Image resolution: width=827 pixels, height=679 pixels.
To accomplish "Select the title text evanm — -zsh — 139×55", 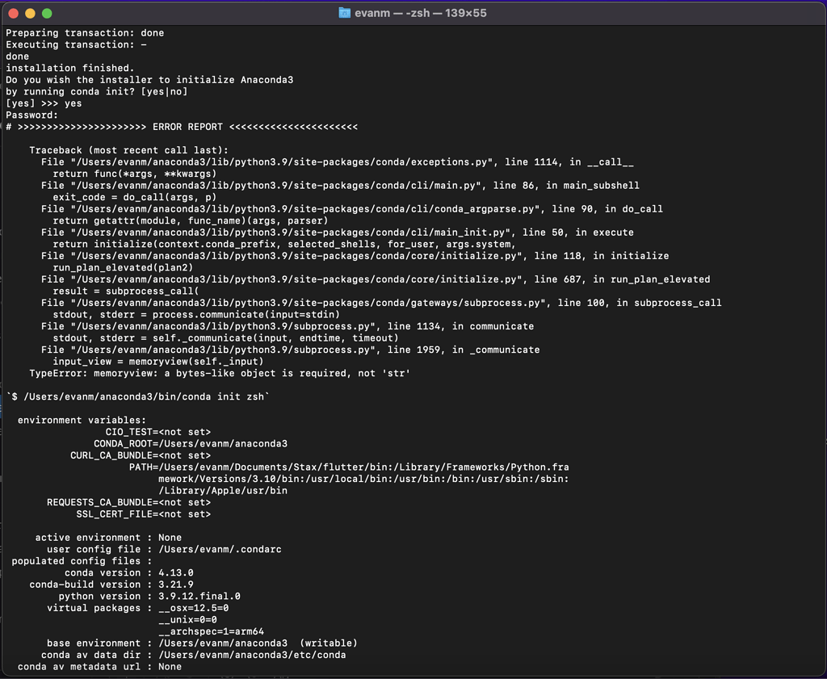I will (422, 12).
